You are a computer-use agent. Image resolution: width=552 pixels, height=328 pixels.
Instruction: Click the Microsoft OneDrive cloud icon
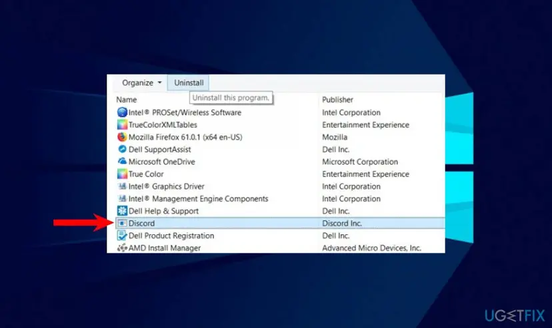point(122,161)
